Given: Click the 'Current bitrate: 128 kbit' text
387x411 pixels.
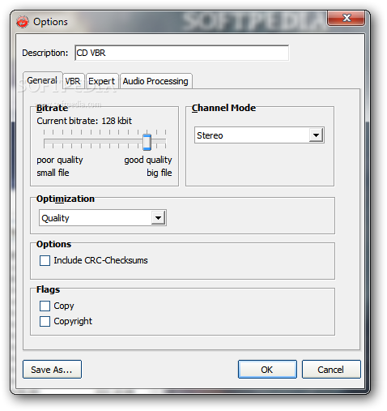Looking at the screenshot, I should click(x=84, y=121).
